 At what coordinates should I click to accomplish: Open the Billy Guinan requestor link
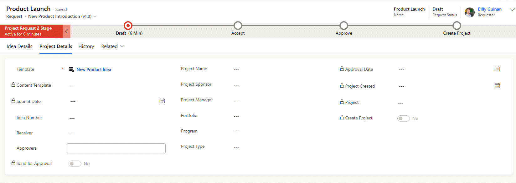pos(490,9)
